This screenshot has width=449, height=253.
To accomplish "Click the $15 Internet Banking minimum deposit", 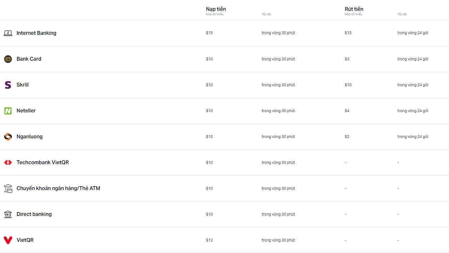I will tap(209, 33).
